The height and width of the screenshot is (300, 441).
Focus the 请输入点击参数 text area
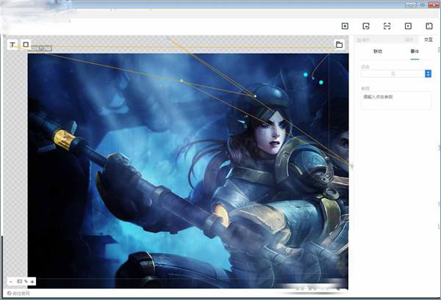point(396,100)
